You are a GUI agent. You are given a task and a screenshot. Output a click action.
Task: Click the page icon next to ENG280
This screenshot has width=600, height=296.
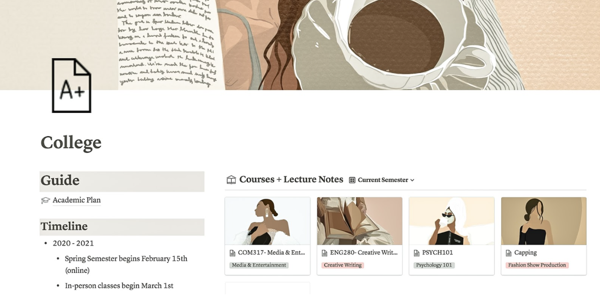point(324,253)
